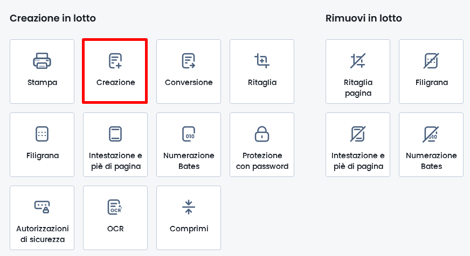470x256 pixels.
Task: Click the Comprimi label text
Action: click(x=189, y=229)
